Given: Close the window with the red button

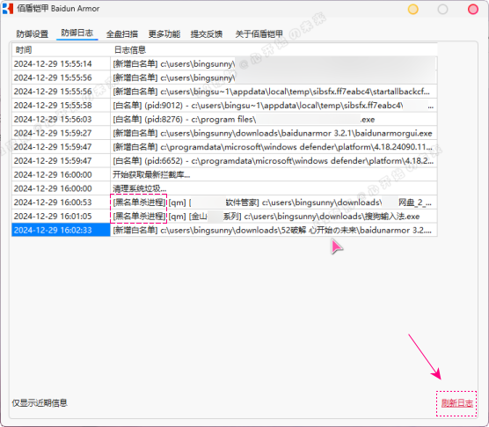Looking at the screenshot, I should pyautogui.click(x=473, y=9).
